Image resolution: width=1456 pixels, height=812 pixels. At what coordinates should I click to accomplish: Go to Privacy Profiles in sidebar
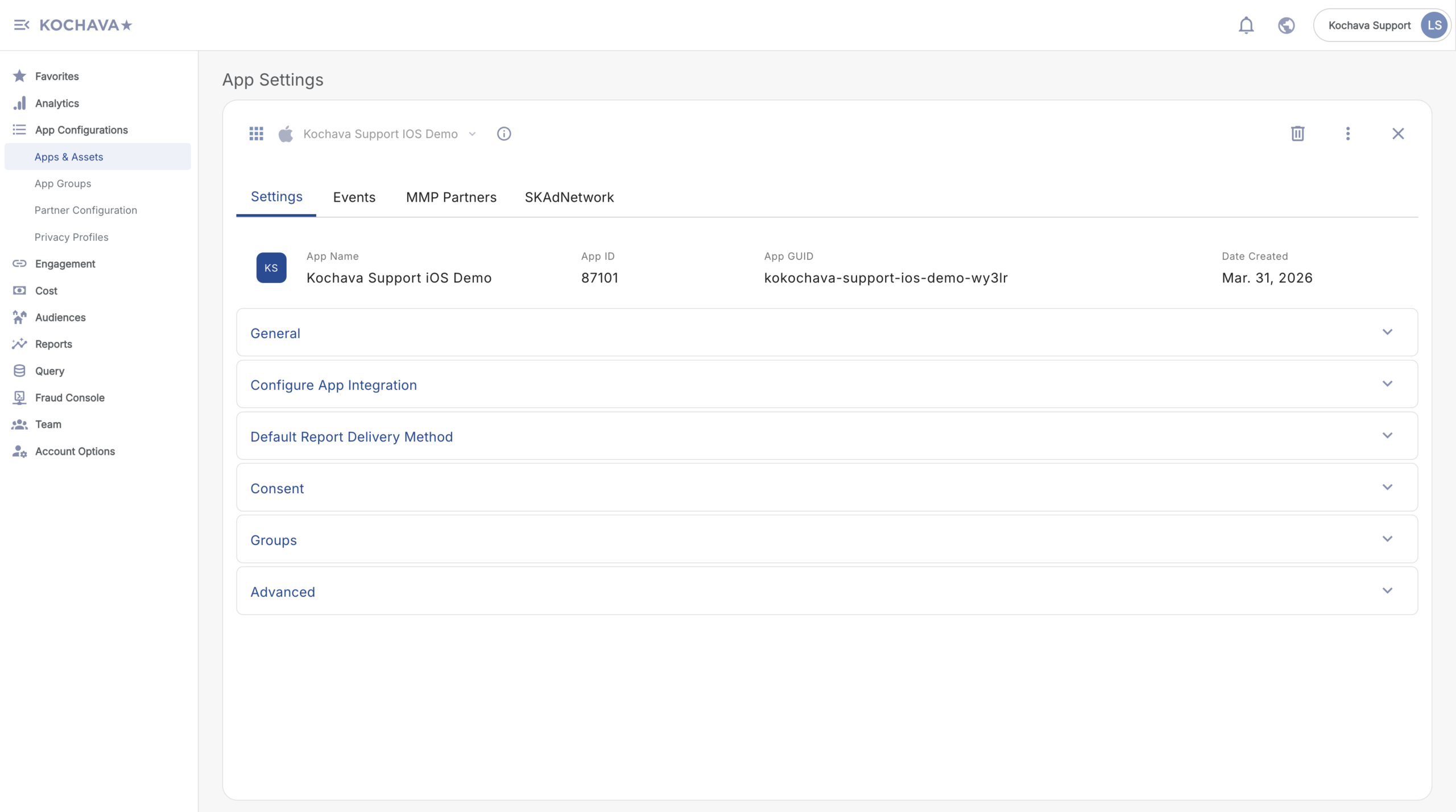(x=71, y=237)
